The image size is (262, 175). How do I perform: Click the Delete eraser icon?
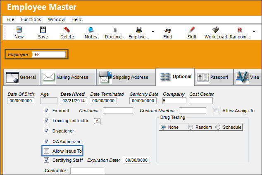point(67,30)
